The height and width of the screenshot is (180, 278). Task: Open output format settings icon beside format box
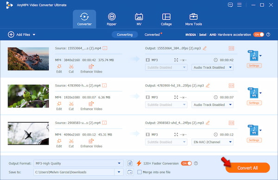tap(130, 163)
